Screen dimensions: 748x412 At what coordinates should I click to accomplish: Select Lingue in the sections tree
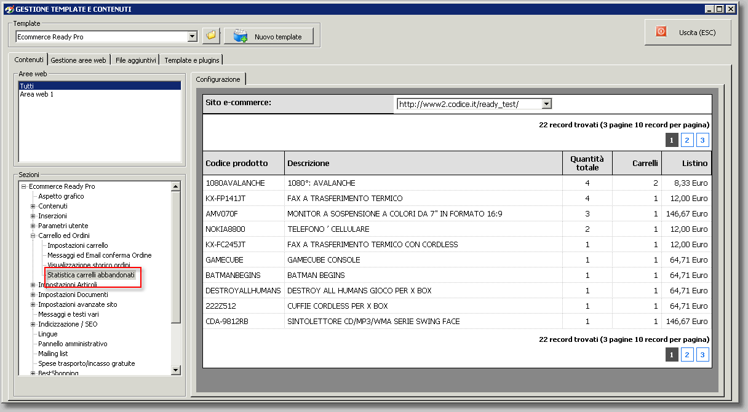click(48, 334)
